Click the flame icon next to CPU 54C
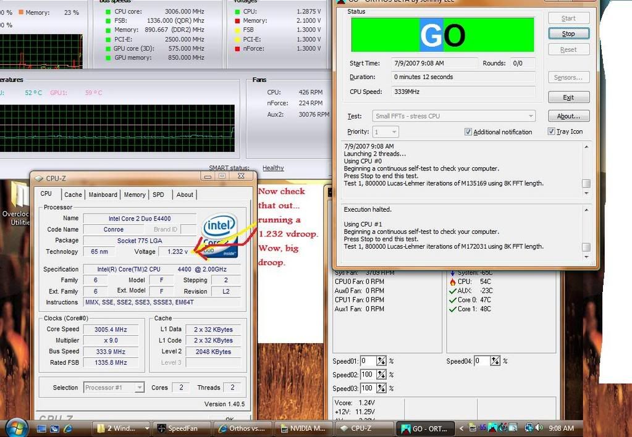The width and height of the screenshot is (632, 437). click(452, 281)
